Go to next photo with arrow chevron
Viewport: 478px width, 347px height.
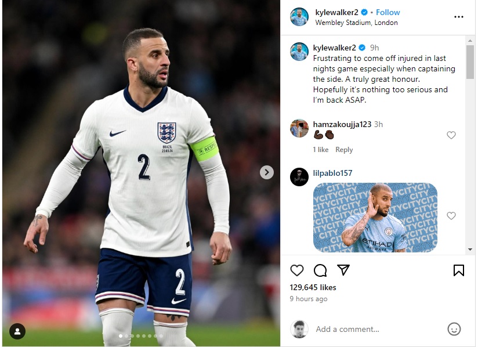[267, 172]
